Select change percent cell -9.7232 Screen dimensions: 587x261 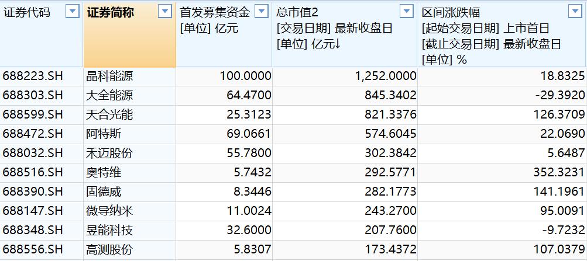[502, 231]
